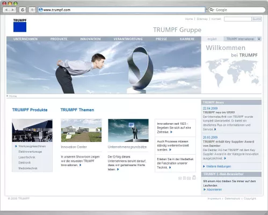Click the machine tool product thumbnail
This screenshot has width=268, height=215.
[x=32, y=131]
